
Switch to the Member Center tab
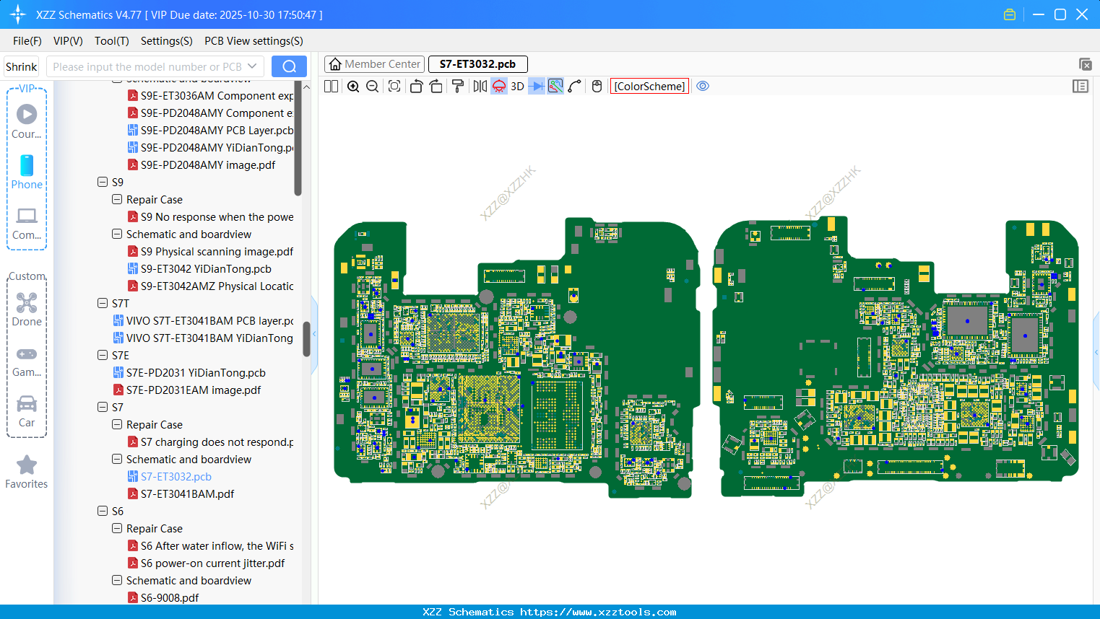pos(374,64)
